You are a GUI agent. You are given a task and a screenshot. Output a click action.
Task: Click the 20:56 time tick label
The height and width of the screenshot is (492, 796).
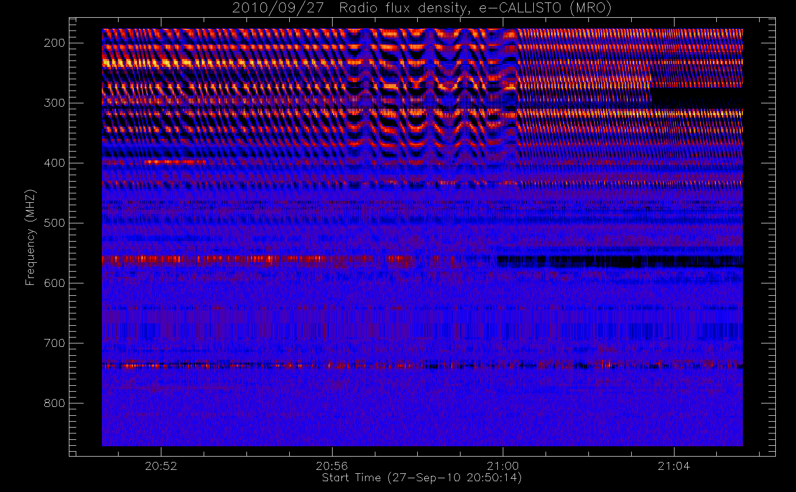coord(332,466)
